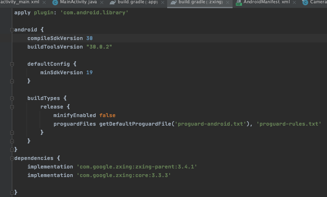Click the buildTypes keyword
The image size is (327, 197).
click(x=44, y=98)
